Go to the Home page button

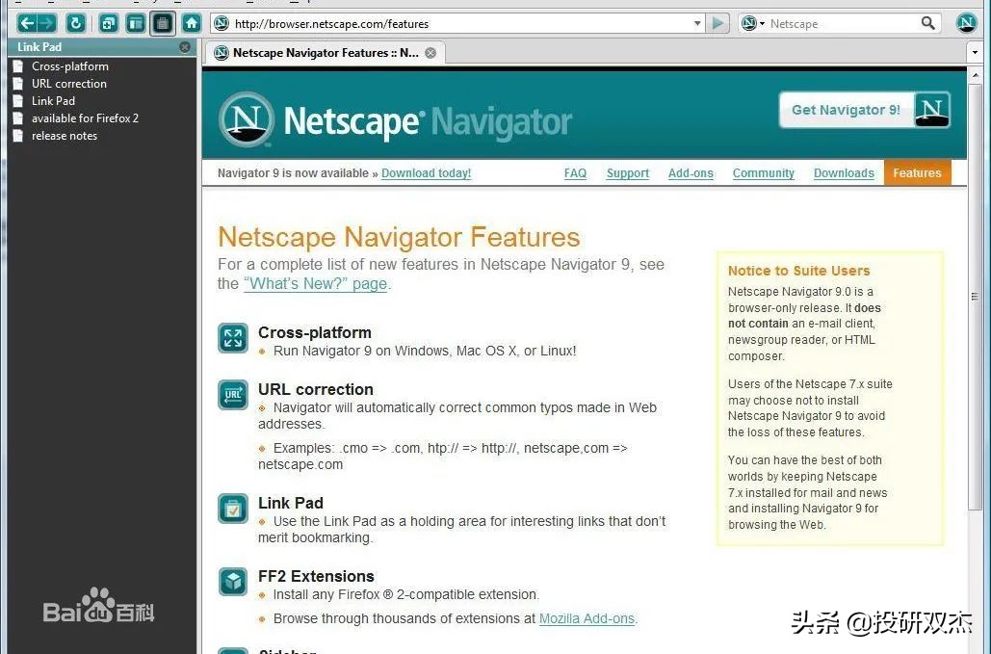click(x=192, y=24)
